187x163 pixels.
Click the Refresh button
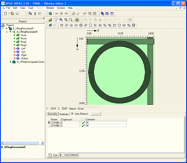tap(96, 114)
